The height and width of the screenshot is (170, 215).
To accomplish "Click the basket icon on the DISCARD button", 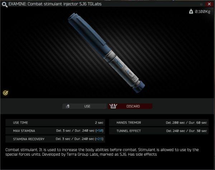I will coord(113,106).
